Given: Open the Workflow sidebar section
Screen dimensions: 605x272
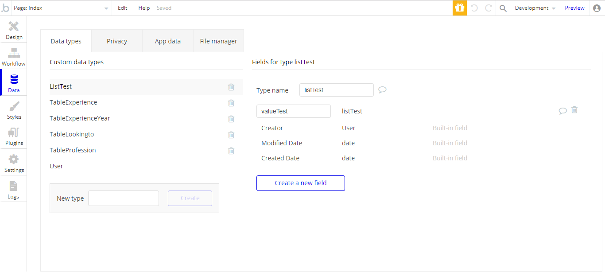Looking at the screenshot, I should tap(14, 57).
